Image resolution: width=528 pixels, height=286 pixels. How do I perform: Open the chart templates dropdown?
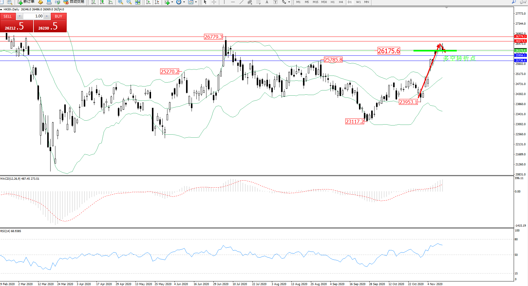[x=196, y=2]
